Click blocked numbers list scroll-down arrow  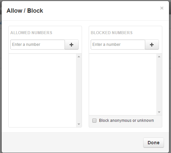point(159,112)
